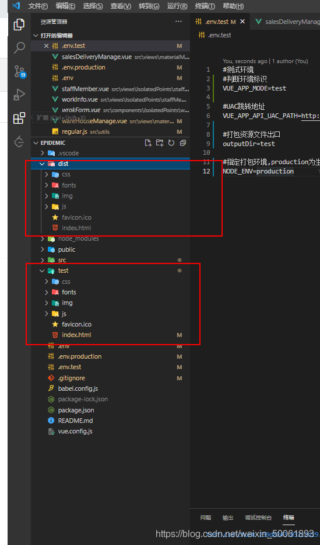
Task: Open explorer more actions ellipsis
Action: [178, 22]
